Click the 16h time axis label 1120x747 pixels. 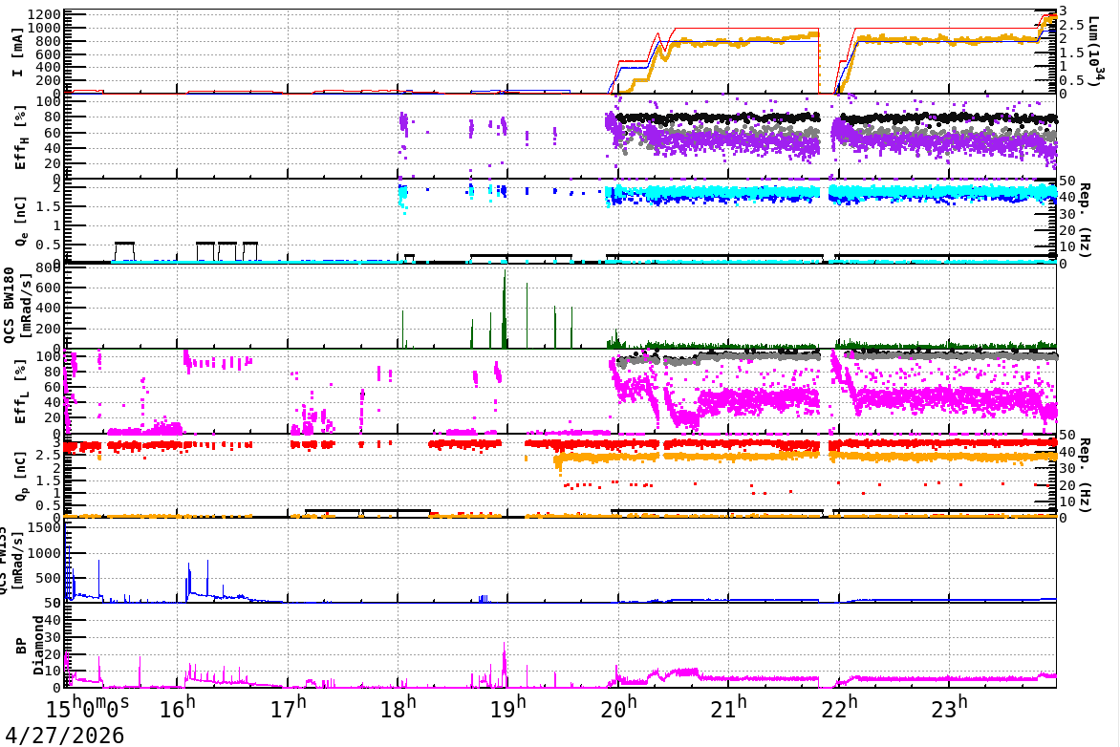177,709
